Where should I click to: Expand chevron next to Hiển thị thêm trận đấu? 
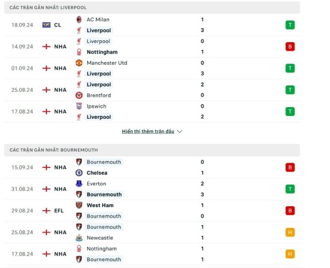pyautogui.click(x=179, y=131)
